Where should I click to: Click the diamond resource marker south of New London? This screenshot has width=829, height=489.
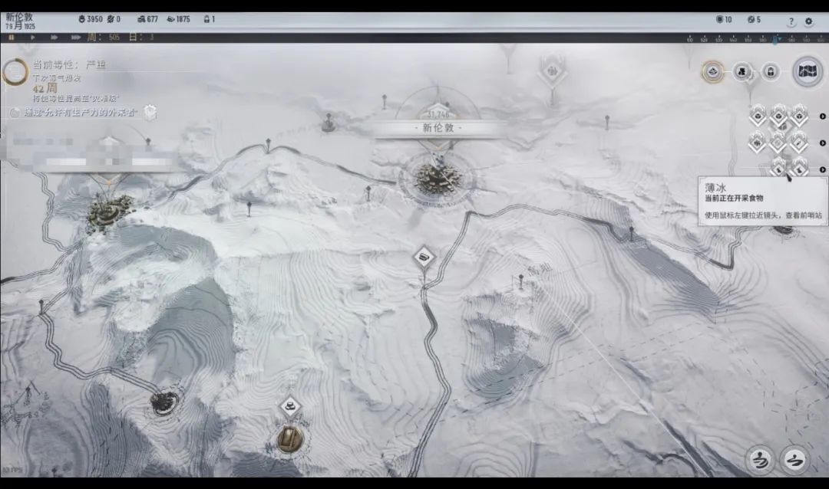(424, 258)
